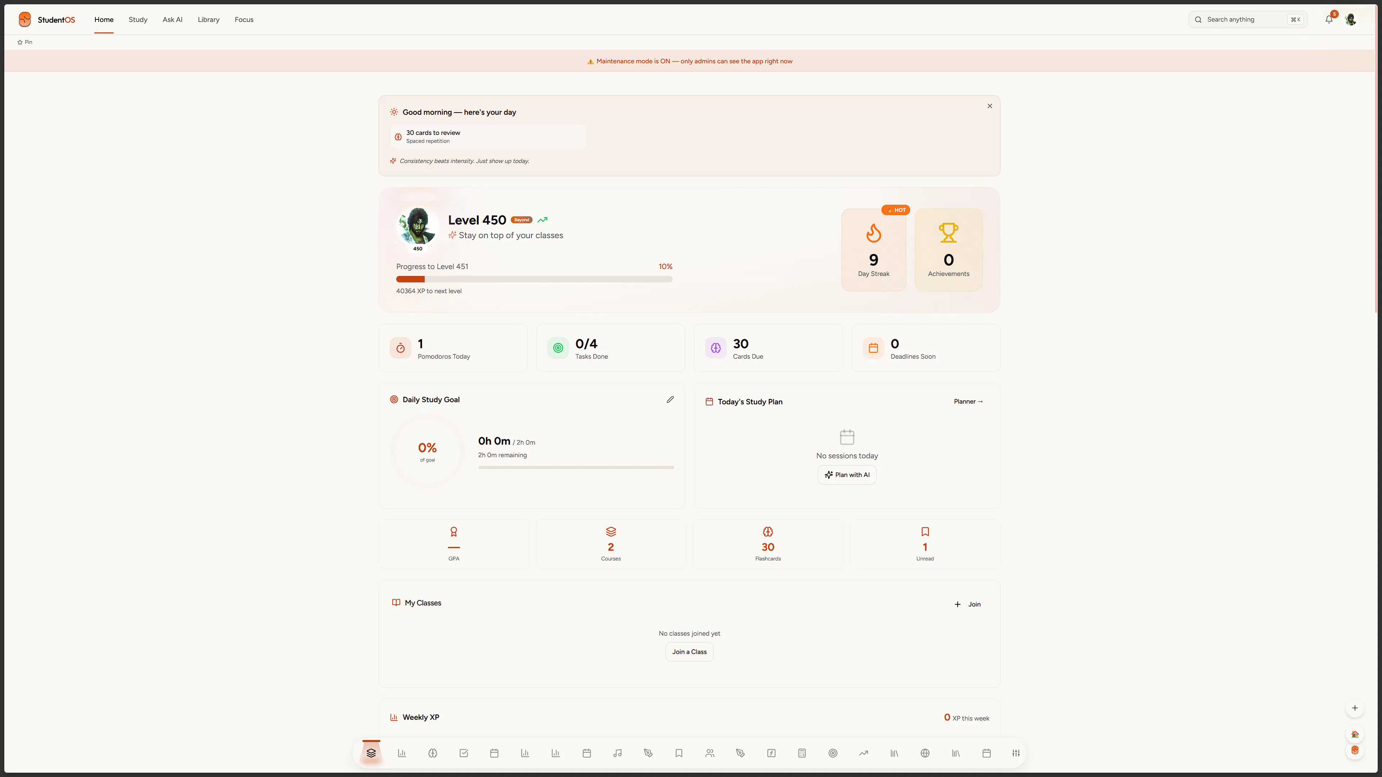Click the 'Consistency beats intensity' quote
This screenshot has height=777, width=1382.
coord(464,161)
